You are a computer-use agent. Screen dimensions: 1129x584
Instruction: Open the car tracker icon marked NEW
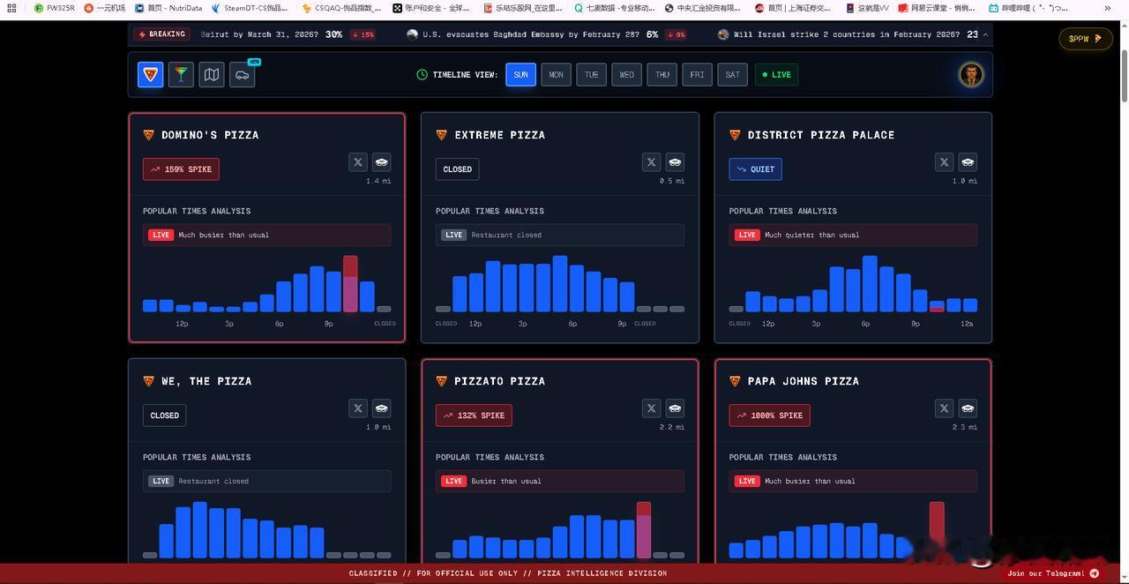tap(243, 75)
